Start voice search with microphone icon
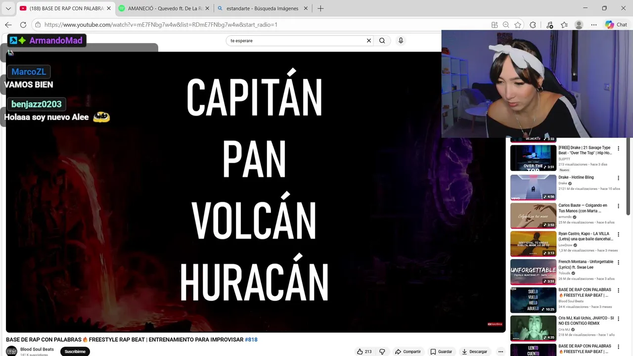Image resolution: width=633 pixels, height=356 pixels. click(x=401, y=41)
